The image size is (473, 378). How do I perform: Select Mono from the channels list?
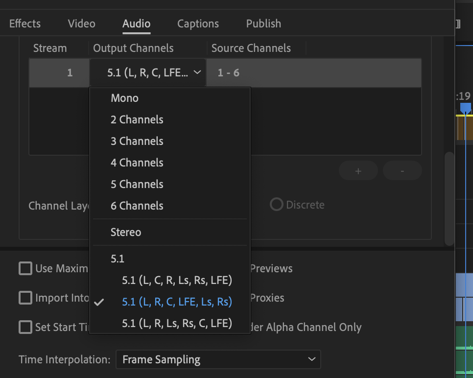pos(124,98)
